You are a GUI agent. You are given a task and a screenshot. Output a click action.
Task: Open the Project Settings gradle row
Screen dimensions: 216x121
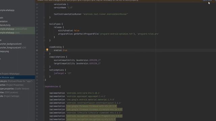pos(10,96)
